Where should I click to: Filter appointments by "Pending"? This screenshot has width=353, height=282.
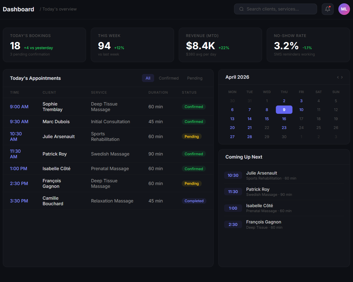click(194, 78)
